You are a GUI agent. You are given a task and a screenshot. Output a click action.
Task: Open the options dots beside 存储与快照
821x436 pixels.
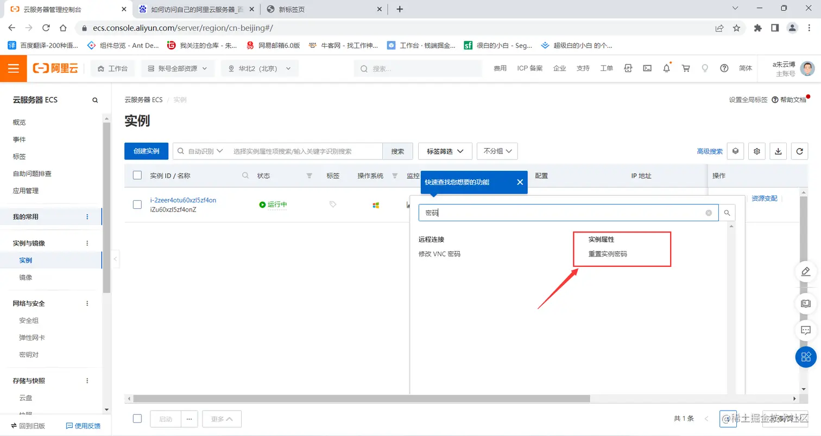(x=87, y=381)
